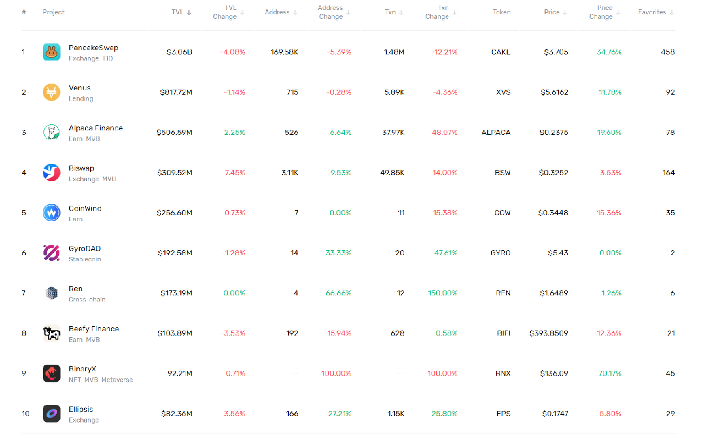Open the Alpaca Finance project link
Image resolution: width=704 pixels, height=434 pixels.
96,128
